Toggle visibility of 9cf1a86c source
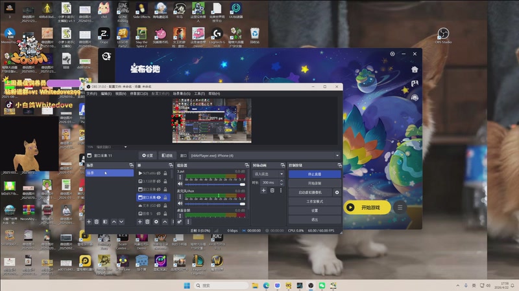 [x=159, y=173]
